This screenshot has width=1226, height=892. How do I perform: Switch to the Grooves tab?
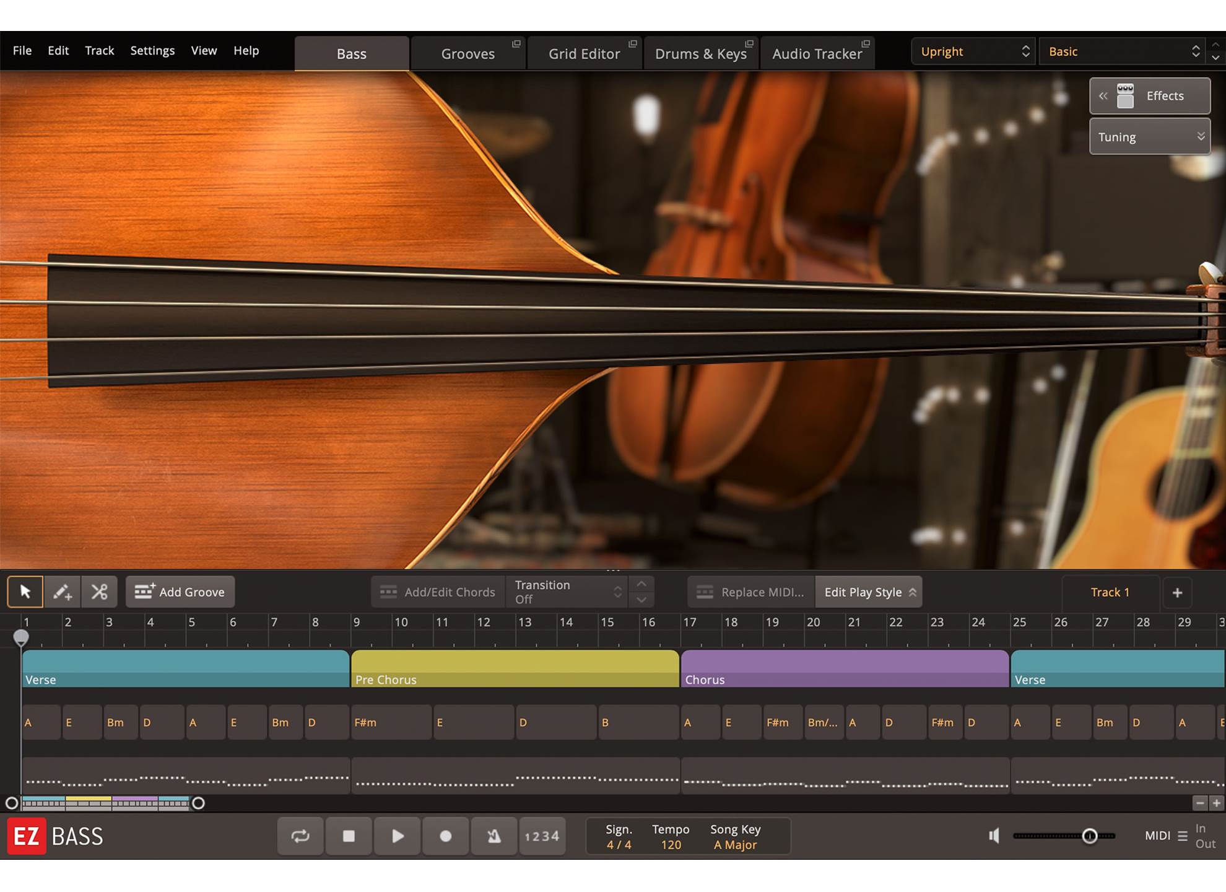coord(468,54)
